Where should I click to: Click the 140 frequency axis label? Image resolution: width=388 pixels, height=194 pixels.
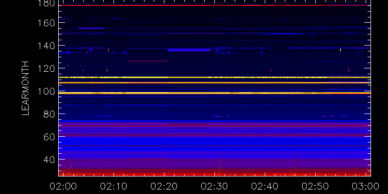(x=46, y=46)
